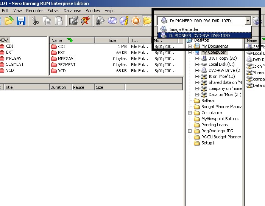Sort compilation by Size column header

click(112, 40)
